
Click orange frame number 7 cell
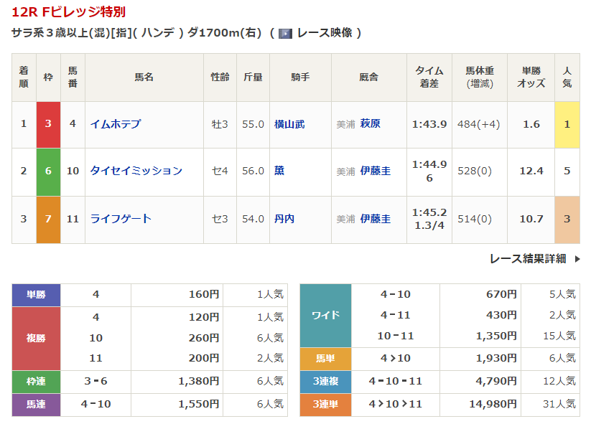click(x=48, y=220)
